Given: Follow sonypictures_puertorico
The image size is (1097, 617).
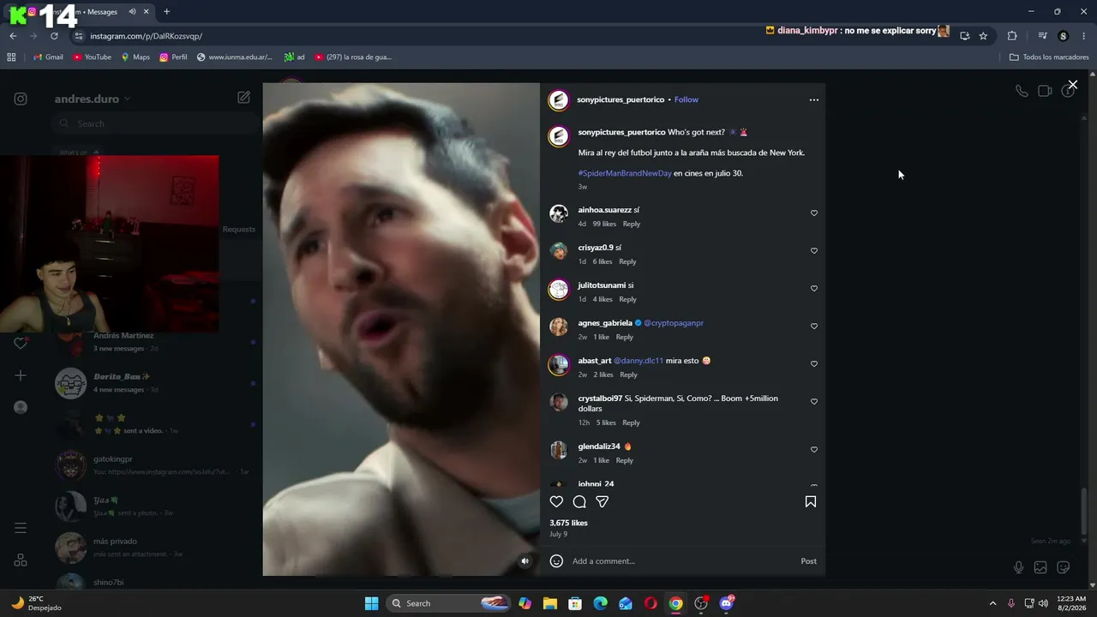Looking at the screenshot, I should click(x=686, y=99).
